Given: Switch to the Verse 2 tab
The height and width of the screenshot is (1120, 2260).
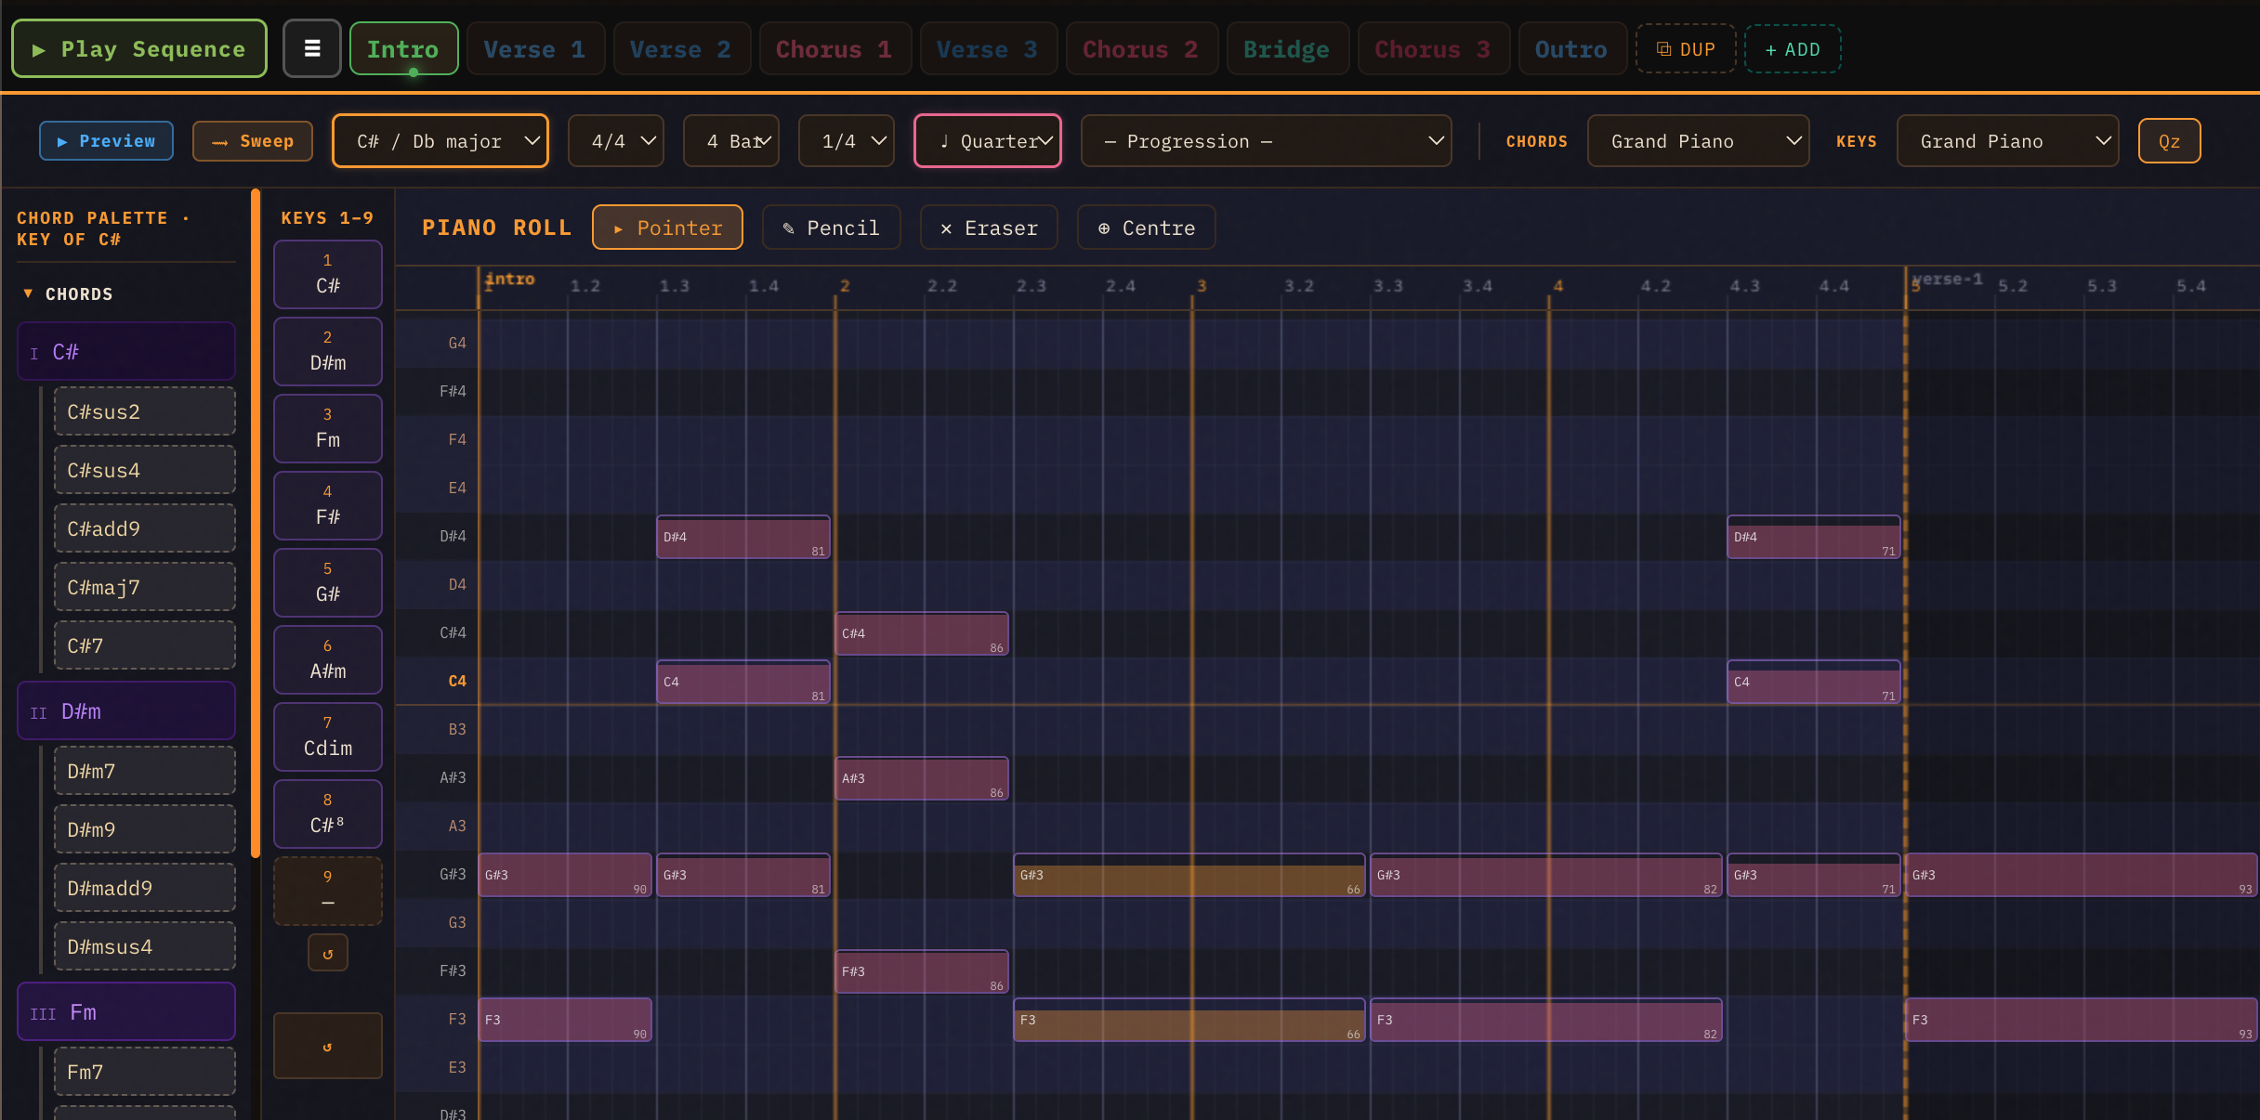Looking at the screenshot, I should [x=681, y=49].
